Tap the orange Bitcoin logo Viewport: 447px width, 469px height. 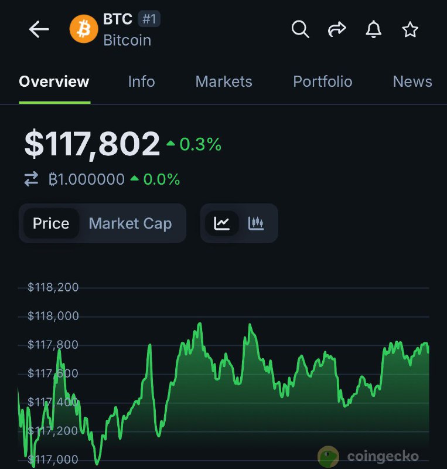84,29
